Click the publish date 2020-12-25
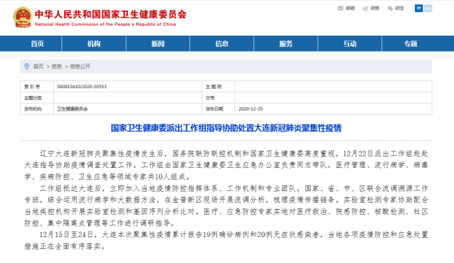The height and width of the screenshot is (263, 454). [251, 109]
